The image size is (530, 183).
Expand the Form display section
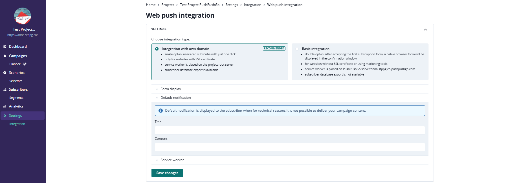tap(157, 89)
